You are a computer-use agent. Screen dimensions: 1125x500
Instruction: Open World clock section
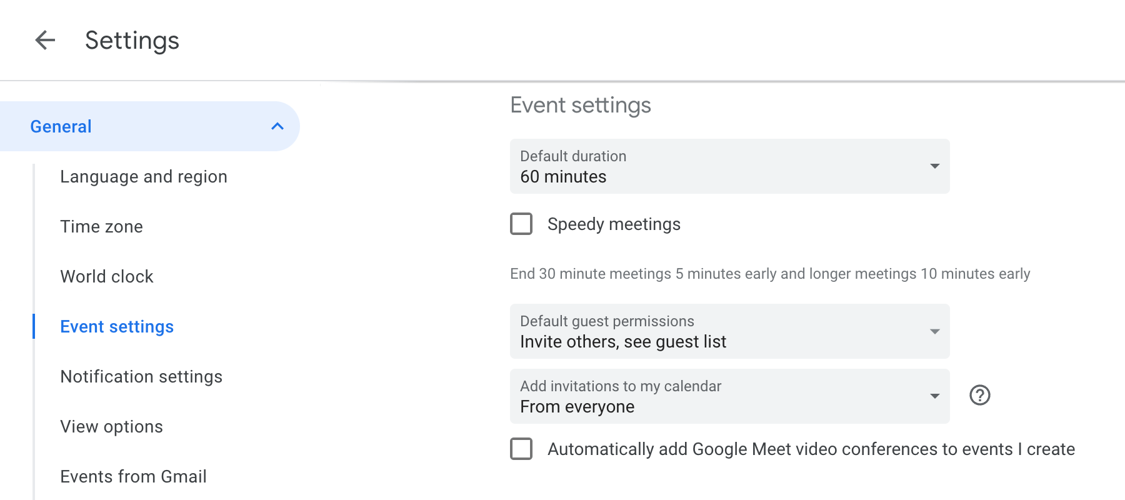click(x=107, y=277)
